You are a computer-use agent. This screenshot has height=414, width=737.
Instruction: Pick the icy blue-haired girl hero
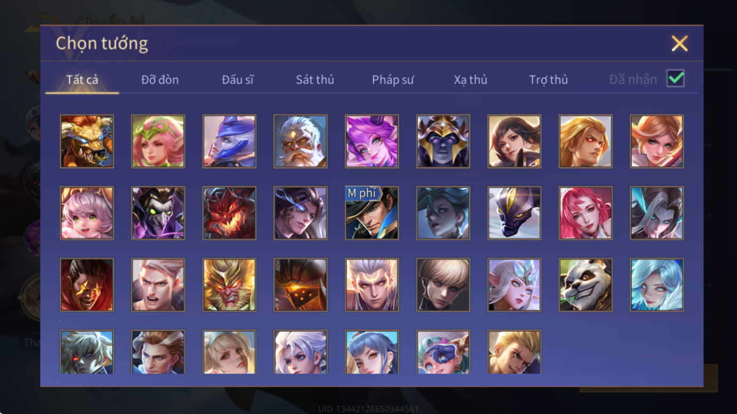coord(657,285)
